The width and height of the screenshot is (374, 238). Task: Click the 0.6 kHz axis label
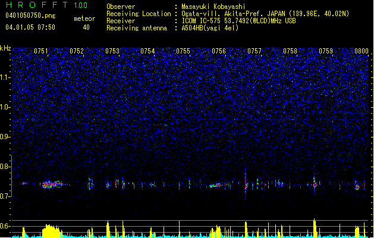[x=5, y=226]
